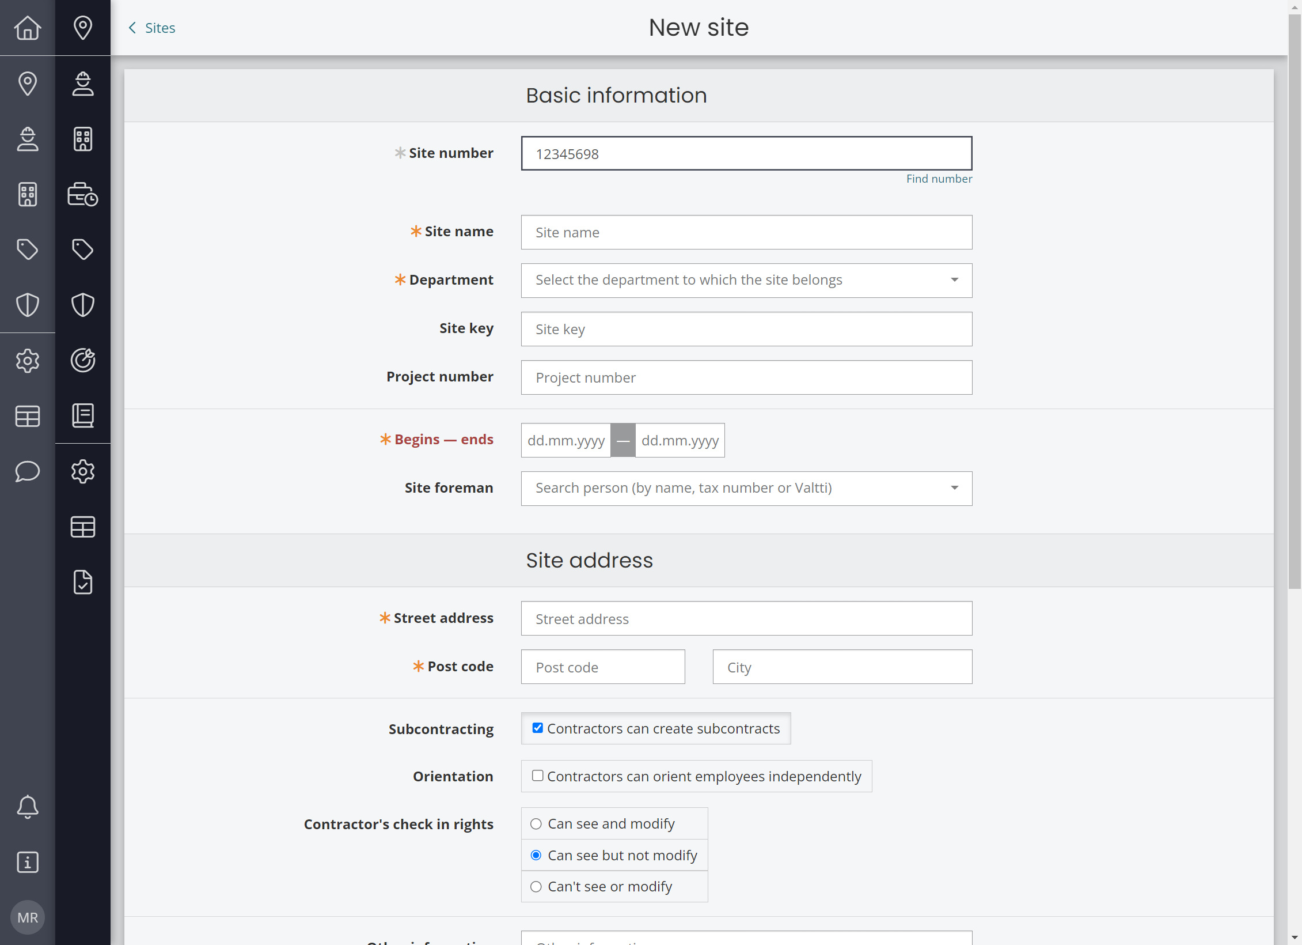
Task: Click the Find number link
Action: (x=939, y=179)
